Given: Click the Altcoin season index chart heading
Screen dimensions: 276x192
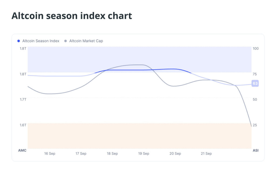Looking at the screenshot, I should tap(72, 16).
